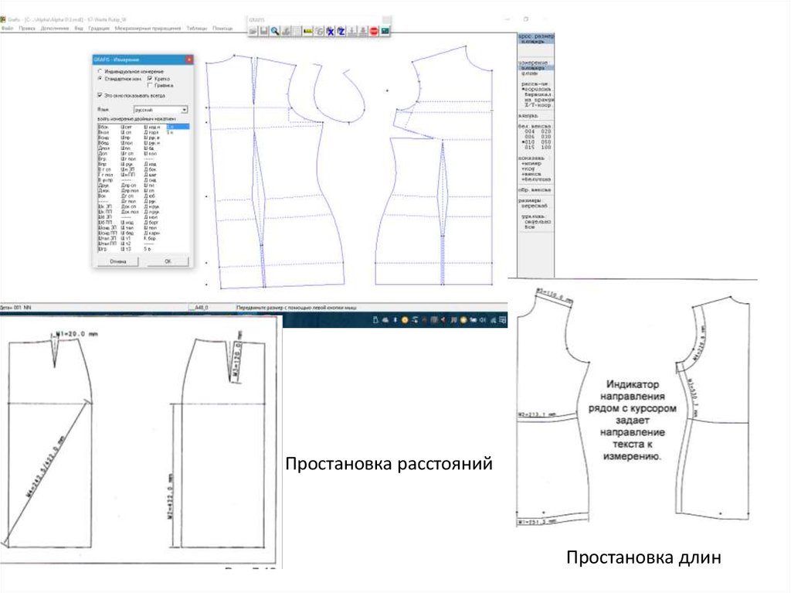The height and width of the screenshot is (593, 791).
Task: Click the blue Z tool icon
Action: click(341, 32)
